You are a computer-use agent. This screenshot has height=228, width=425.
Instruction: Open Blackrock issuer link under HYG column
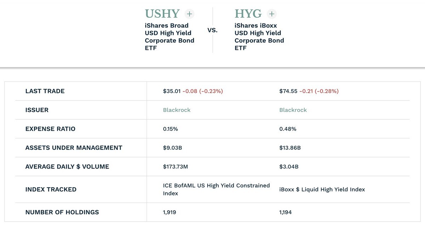293,110
